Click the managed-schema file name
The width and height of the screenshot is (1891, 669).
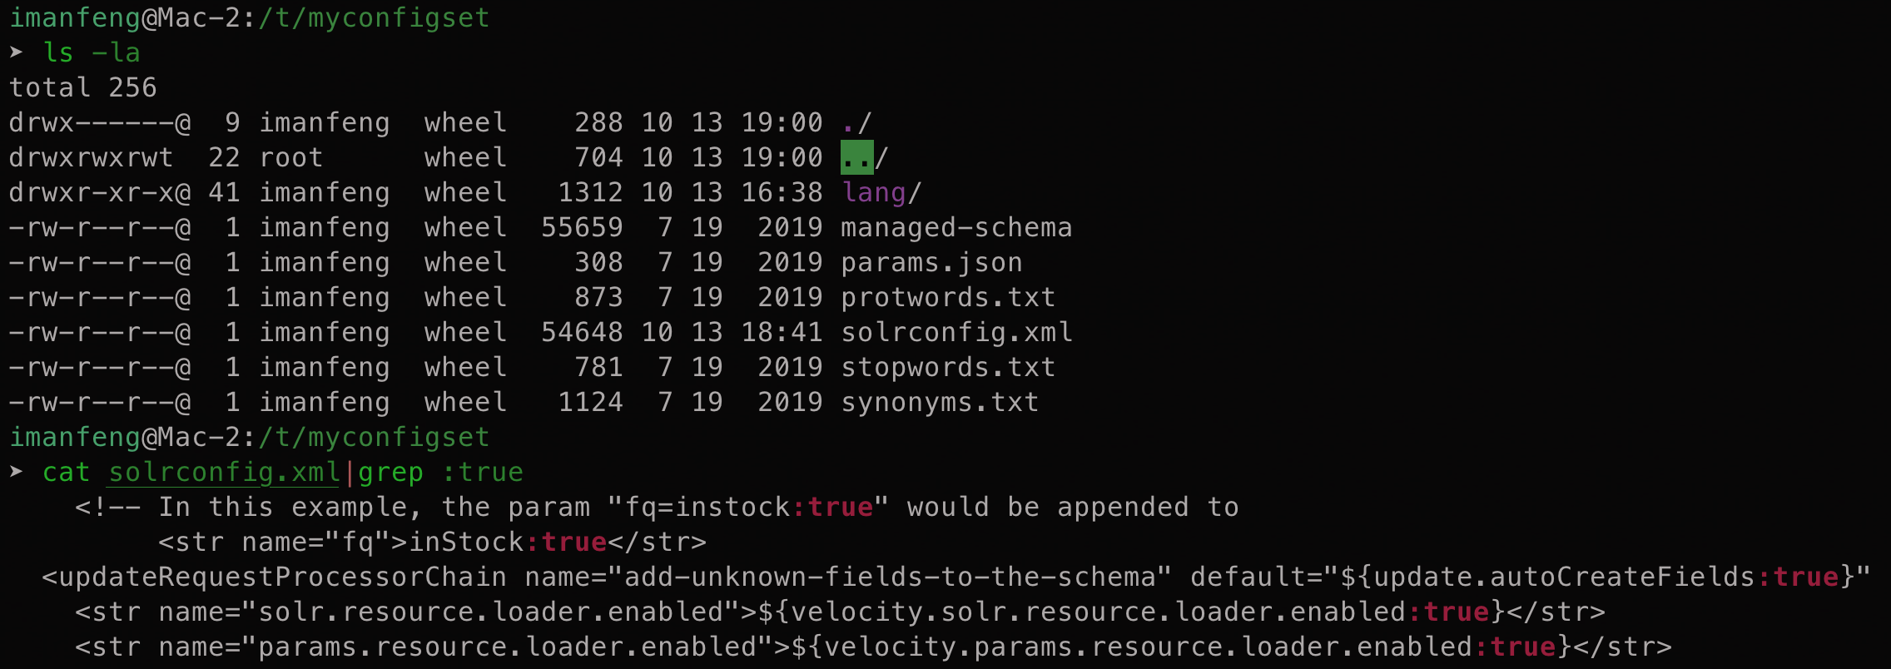956,227
